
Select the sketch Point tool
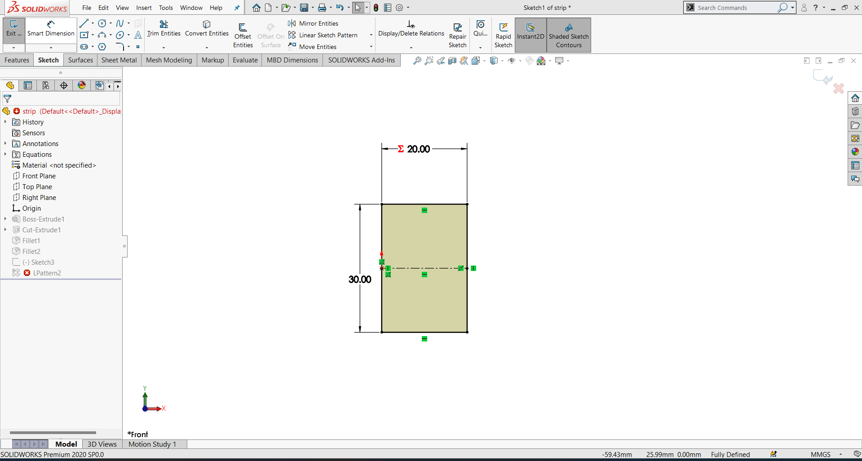click(138, 47)
